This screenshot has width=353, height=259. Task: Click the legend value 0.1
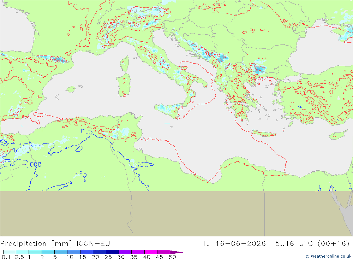(6, 257)
